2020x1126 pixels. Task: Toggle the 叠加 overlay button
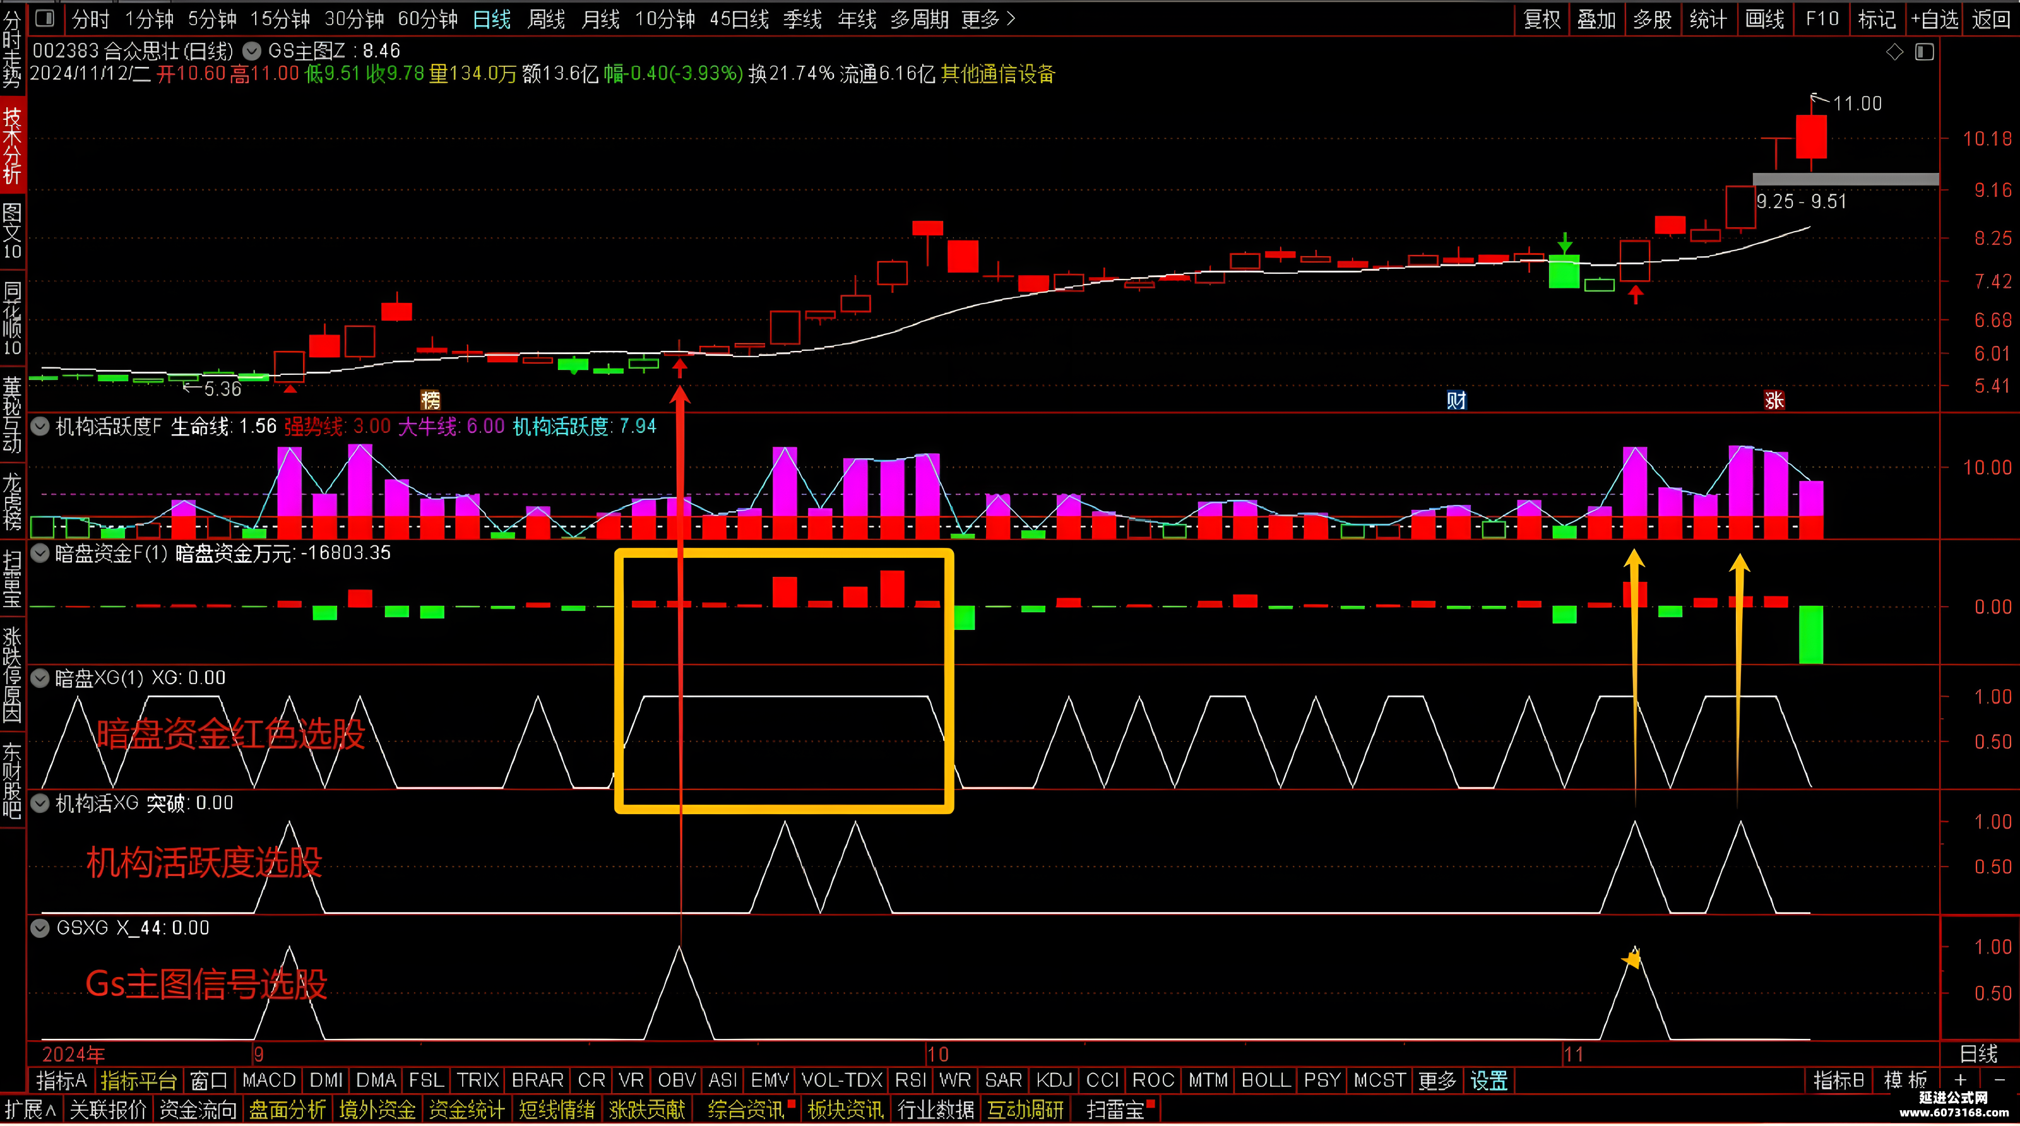point(1596,18)
